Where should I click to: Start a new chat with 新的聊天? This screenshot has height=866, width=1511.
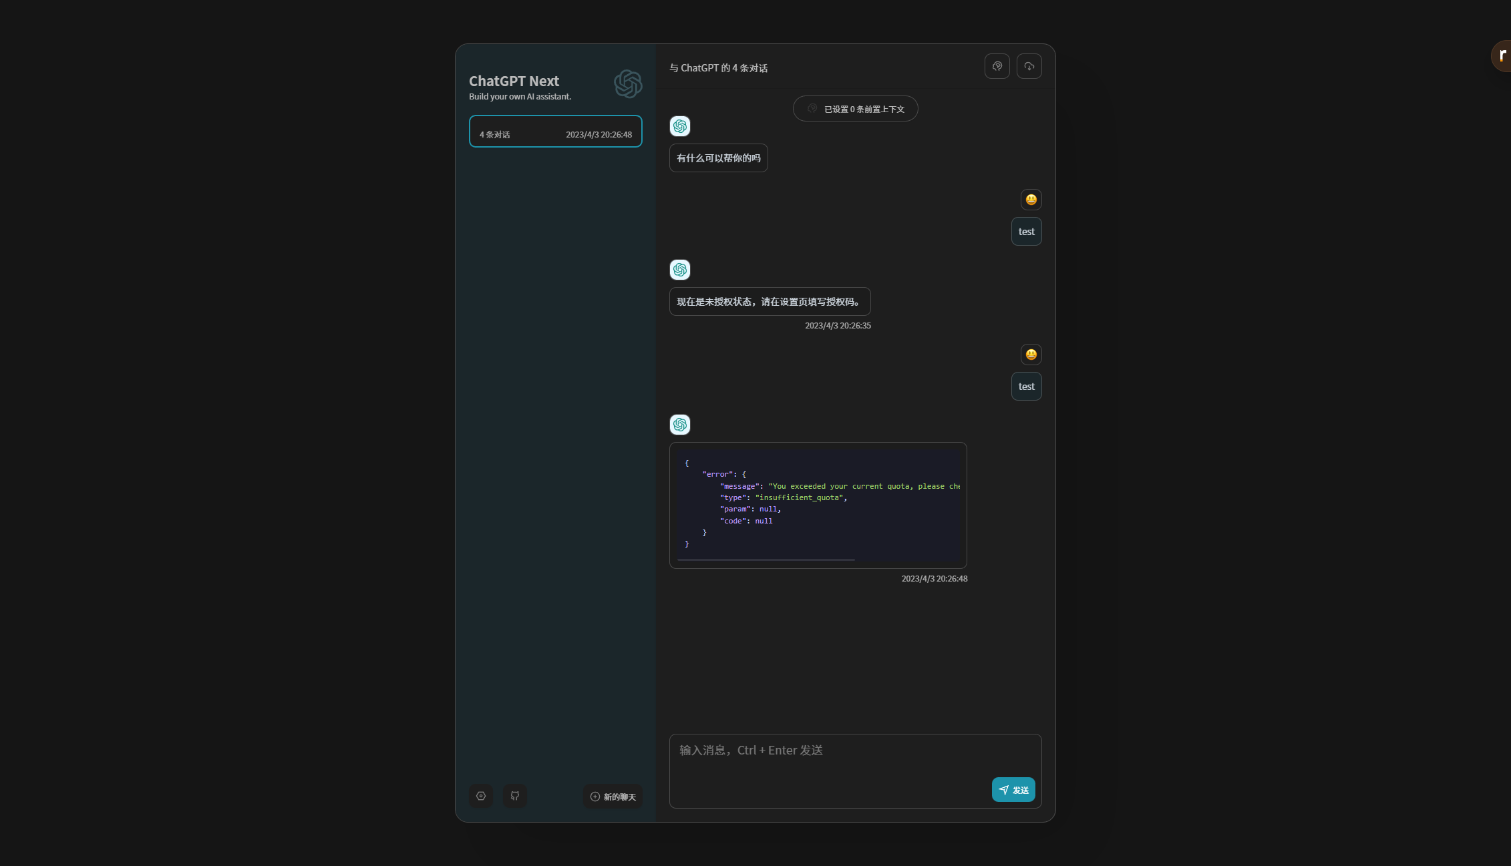tap(613, 797)
